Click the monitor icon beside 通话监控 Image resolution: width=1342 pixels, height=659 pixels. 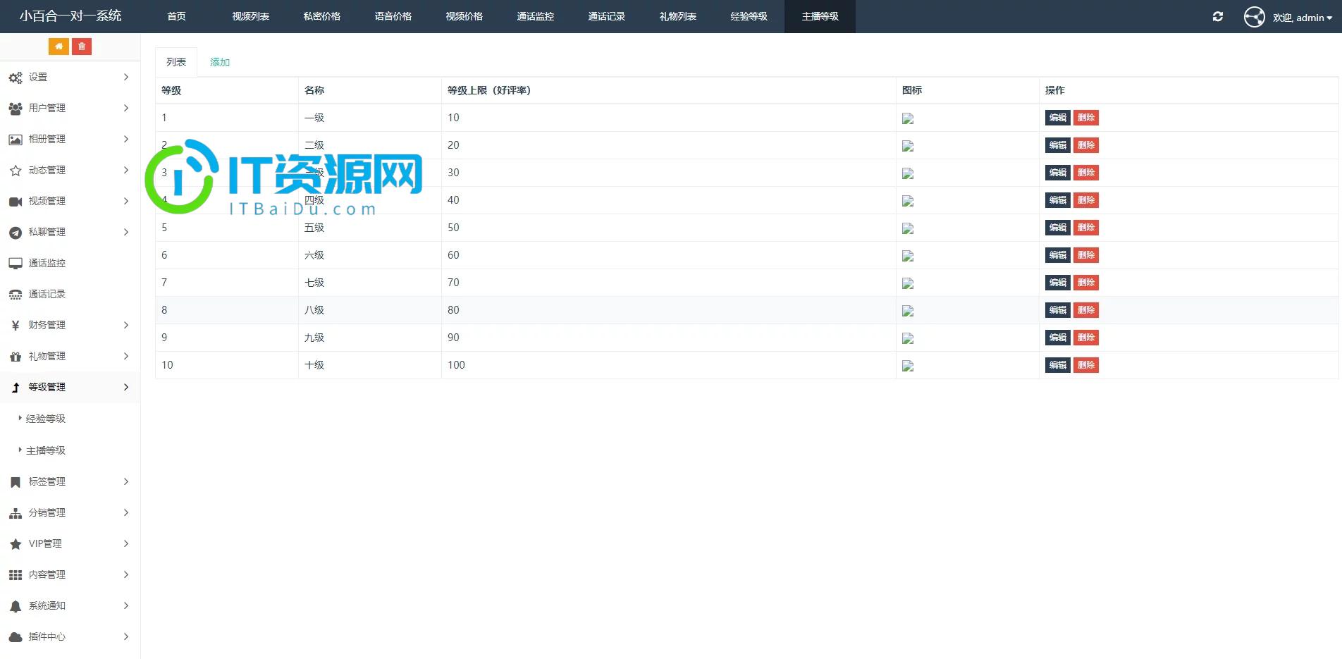[x=16, y=264]
